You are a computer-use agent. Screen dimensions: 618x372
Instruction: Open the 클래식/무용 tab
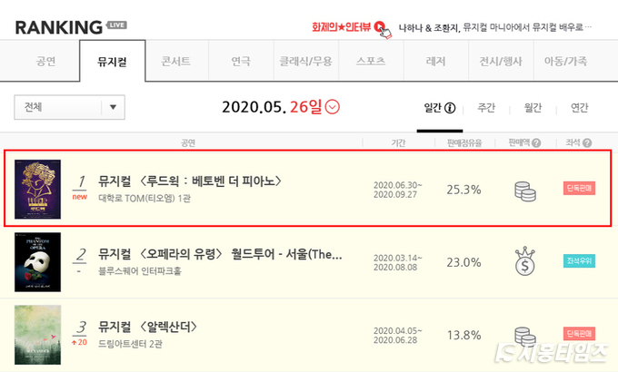(306, 61)
